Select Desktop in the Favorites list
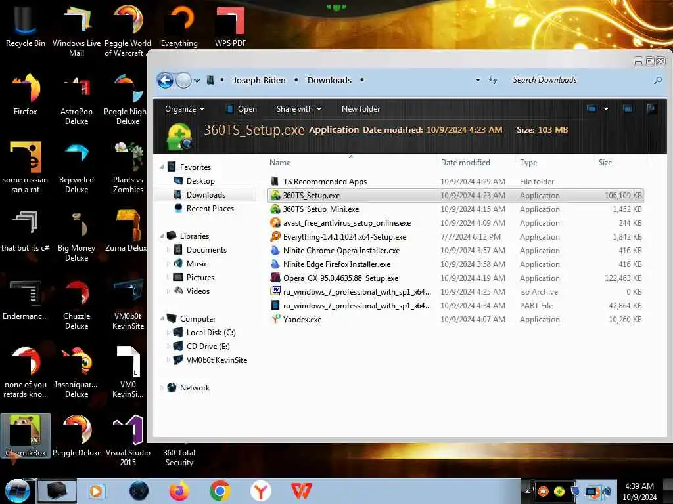This screenshot has height=504, width=673. point(200,181)
